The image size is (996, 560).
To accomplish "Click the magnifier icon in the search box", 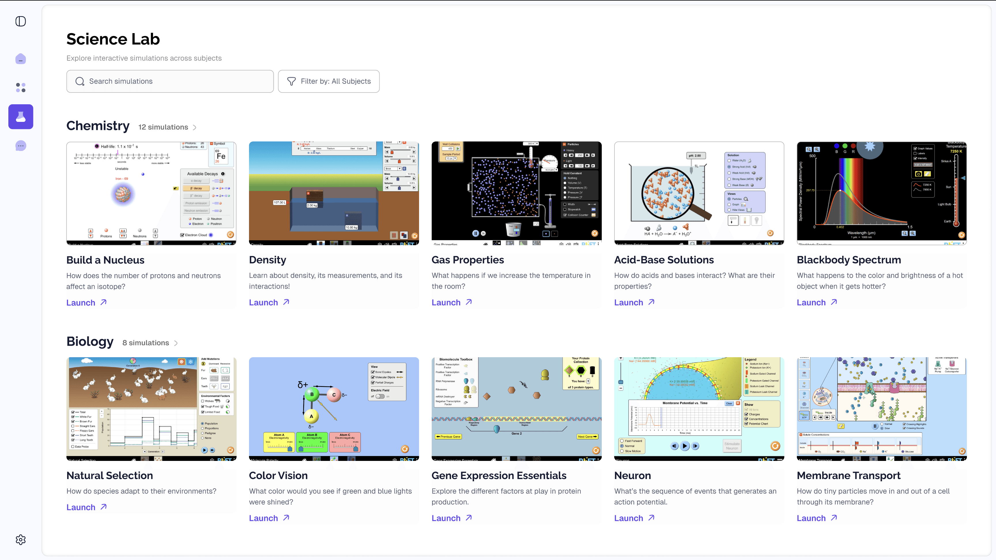I will (x=80, y=81).
